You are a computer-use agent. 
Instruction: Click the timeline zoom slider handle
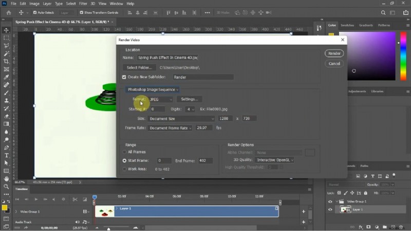tap(108, 229)
